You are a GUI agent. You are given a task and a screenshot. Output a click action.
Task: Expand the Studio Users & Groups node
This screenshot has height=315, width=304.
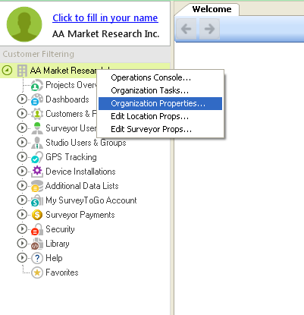22,143
